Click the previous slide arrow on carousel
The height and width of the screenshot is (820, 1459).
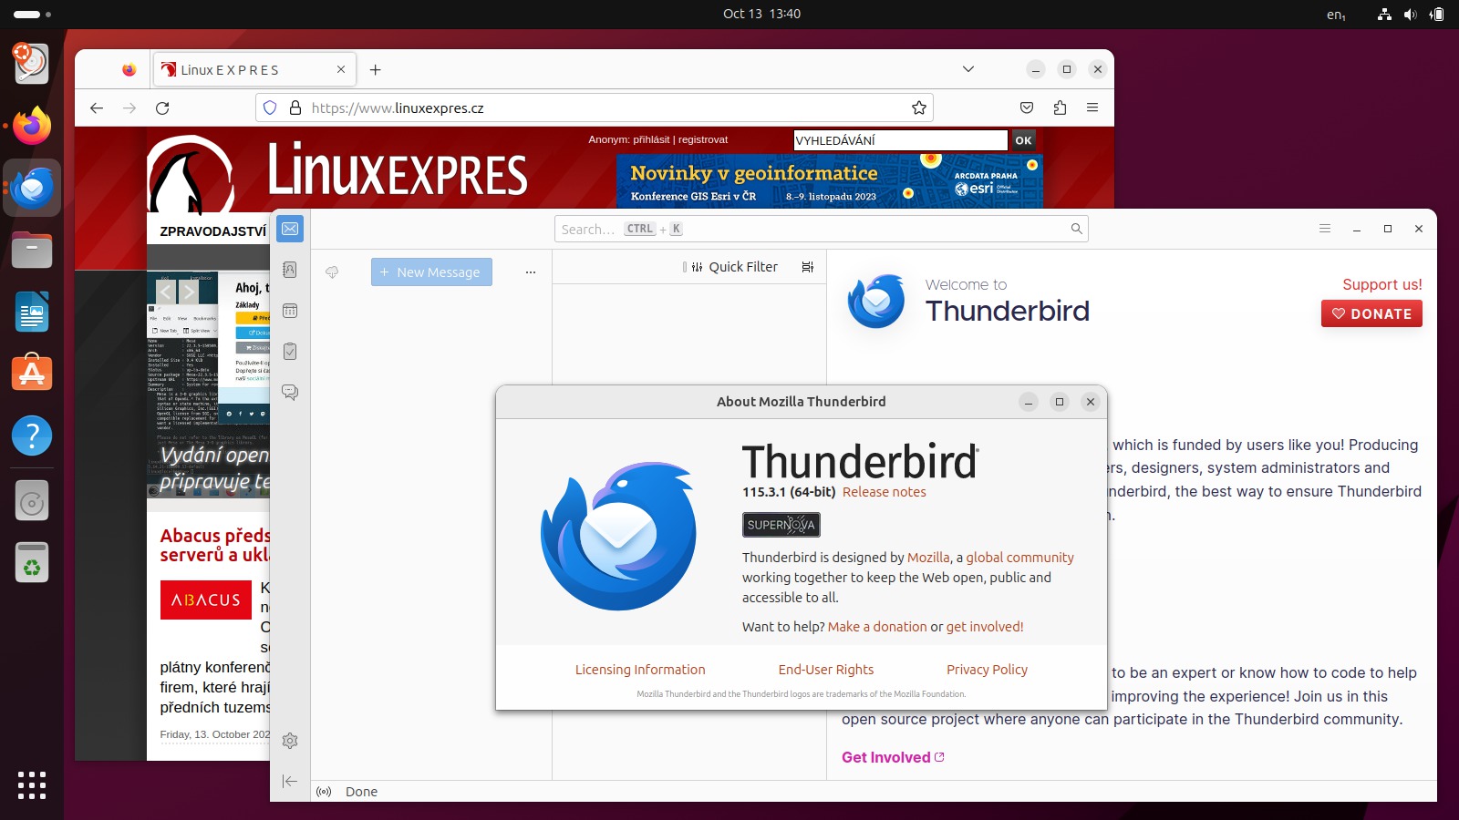(x=165, y=292)
